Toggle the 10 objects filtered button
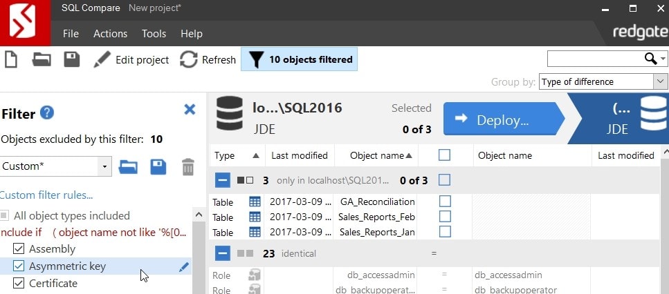 click(x=299, y=59)
